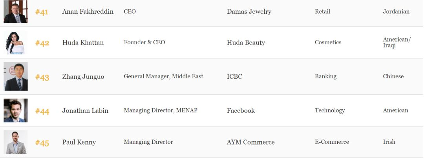Screen dimensions: 424x159
Task: Open Jonathan Labin's headshot image
Action: point(15,110)
